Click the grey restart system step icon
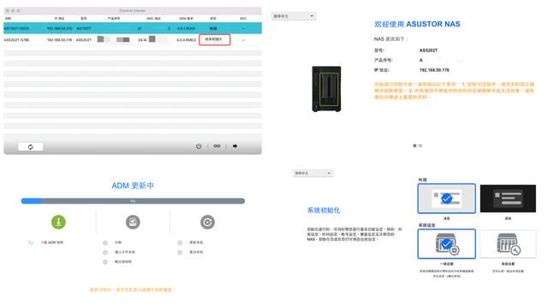This screenshot has width=548, height=308. coord(207,222)
